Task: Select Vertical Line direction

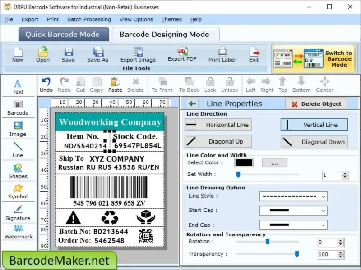Action: [x=314, y=125]
